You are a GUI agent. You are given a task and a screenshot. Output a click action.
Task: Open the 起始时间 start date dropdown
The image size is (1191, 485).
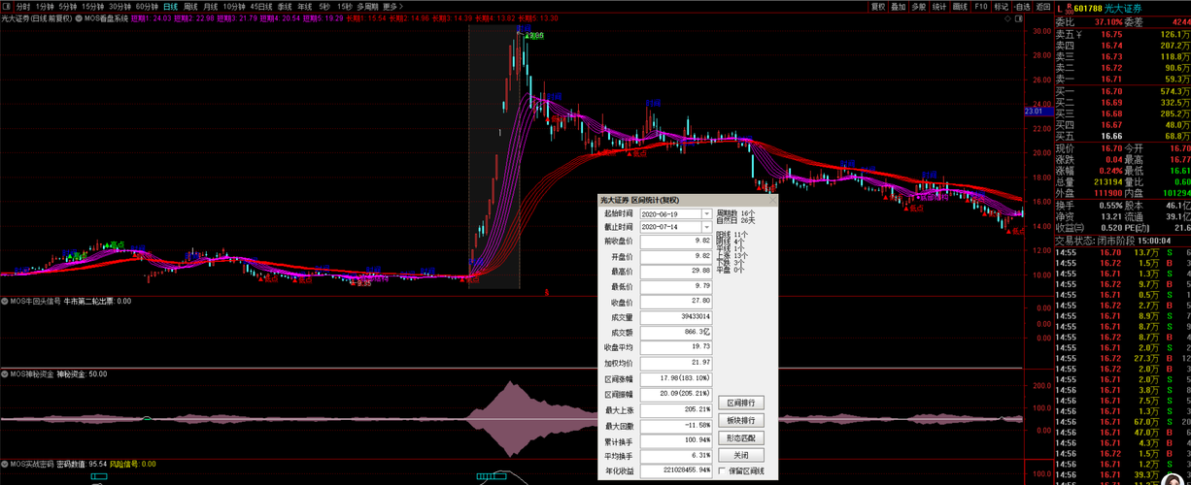707,213
